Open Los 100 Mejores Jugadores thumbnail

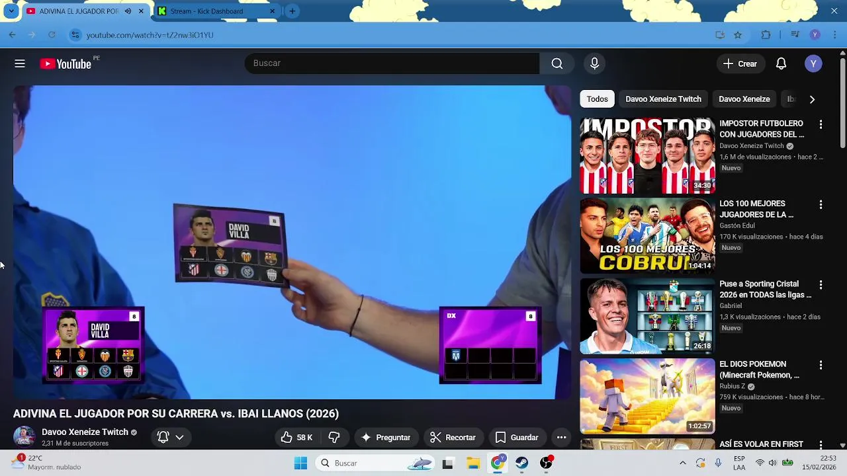click(x=647, y=236)
